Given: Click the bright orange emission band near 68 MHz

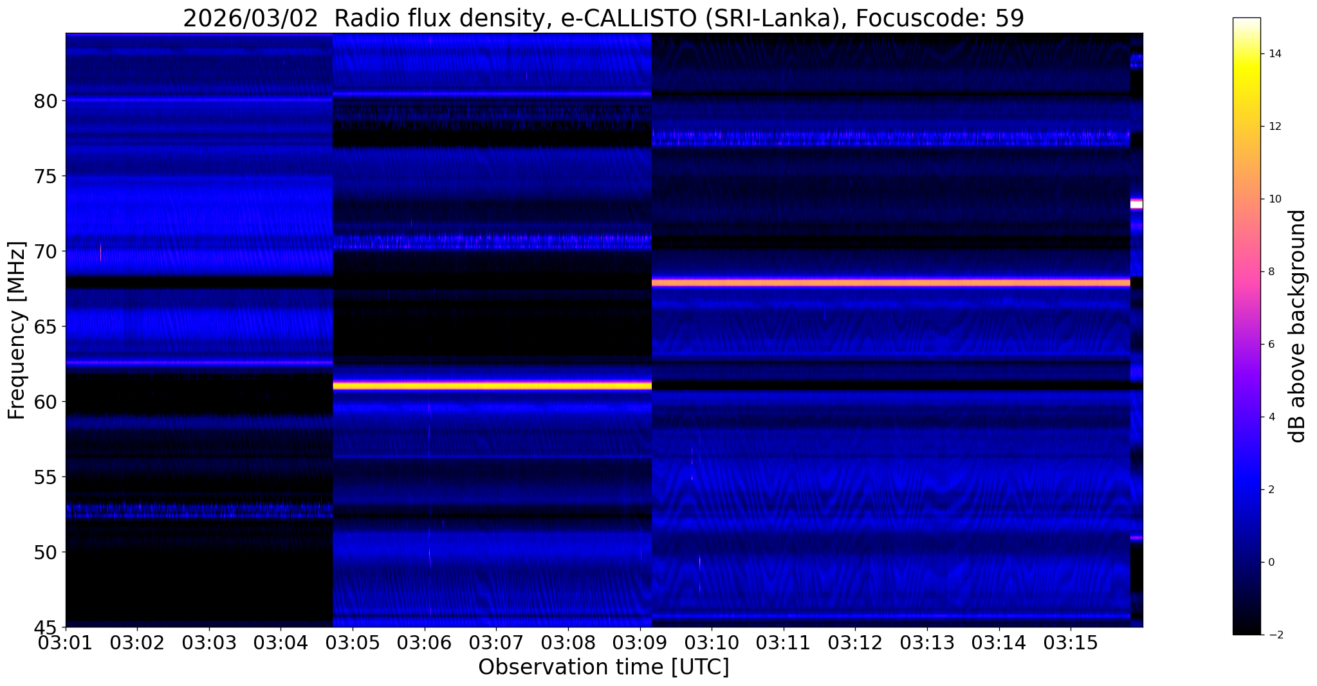Looking at the screenshot, I should pos(891,282).
